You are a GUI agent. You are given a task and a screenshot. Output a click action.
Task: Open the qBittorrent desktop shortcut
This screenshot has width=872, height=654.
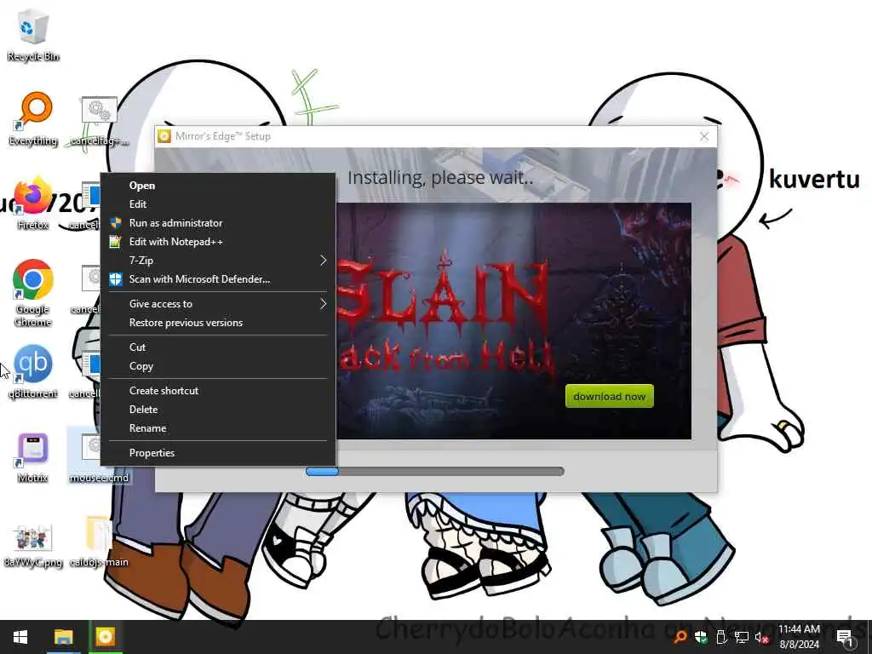pyautogui.click(x=33, y=371)
